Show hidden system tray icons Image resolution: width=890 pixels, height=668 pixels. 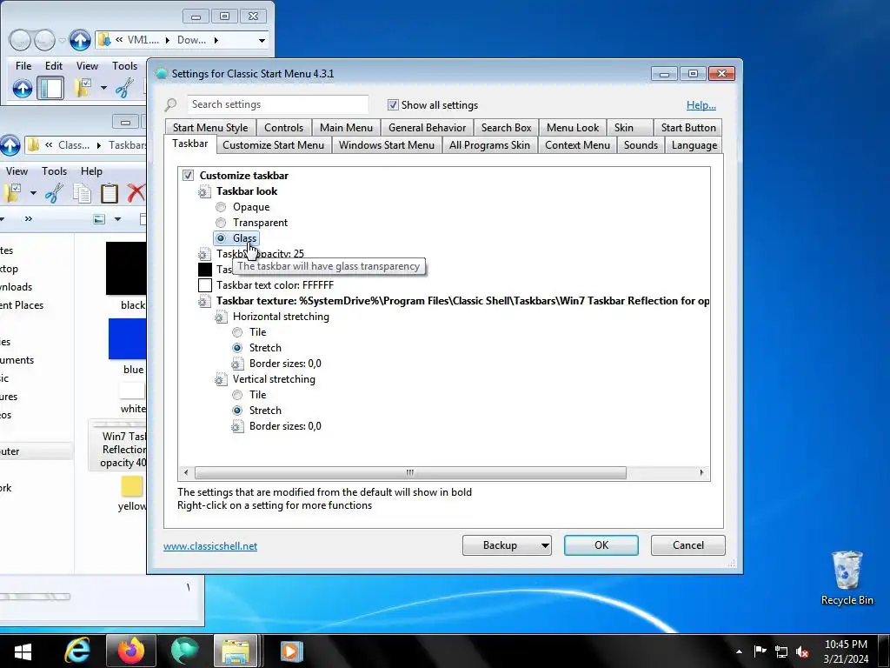(739, 651)
